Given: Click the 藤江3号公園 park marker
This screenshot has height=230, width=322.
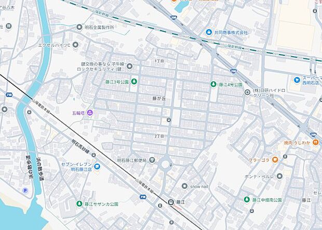Looking at the screenshot, I should click(x=134, y=82).
